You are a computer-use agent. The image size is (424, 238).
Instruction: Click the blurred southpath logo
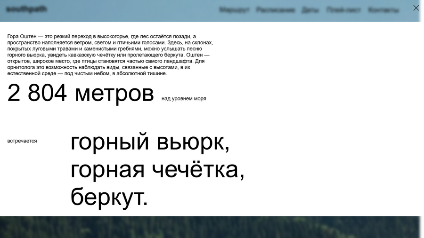[x=26, y=9]
